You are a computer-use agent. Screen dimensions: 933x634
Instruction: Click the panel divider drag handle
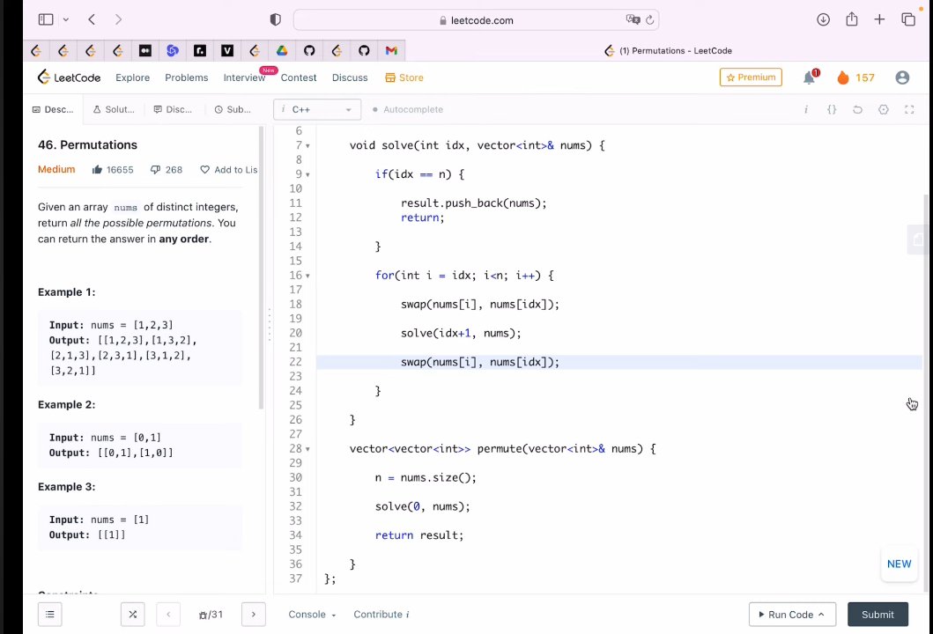pos(269,324)
